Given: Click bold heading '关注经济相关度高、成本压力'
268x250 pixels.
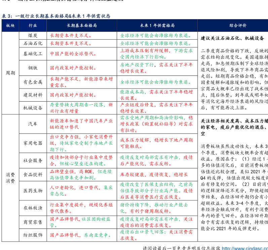Looking at the screenshot, I should click(234, 127).
